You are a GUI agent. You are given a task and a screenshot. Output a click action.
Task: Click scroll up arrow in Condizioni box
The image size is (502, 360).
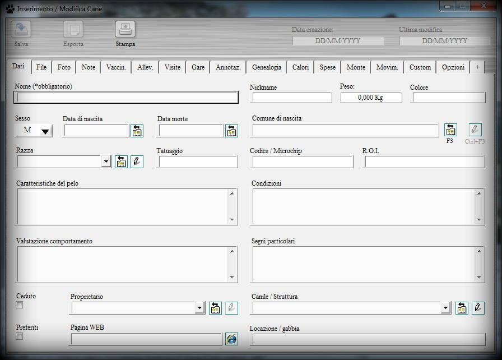(x=479, y=193)
